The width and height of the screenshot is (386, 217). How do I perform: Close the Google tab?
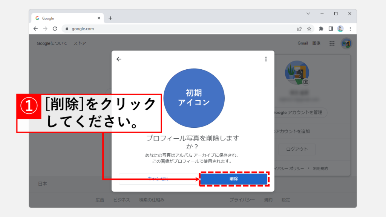click(99, 18)
